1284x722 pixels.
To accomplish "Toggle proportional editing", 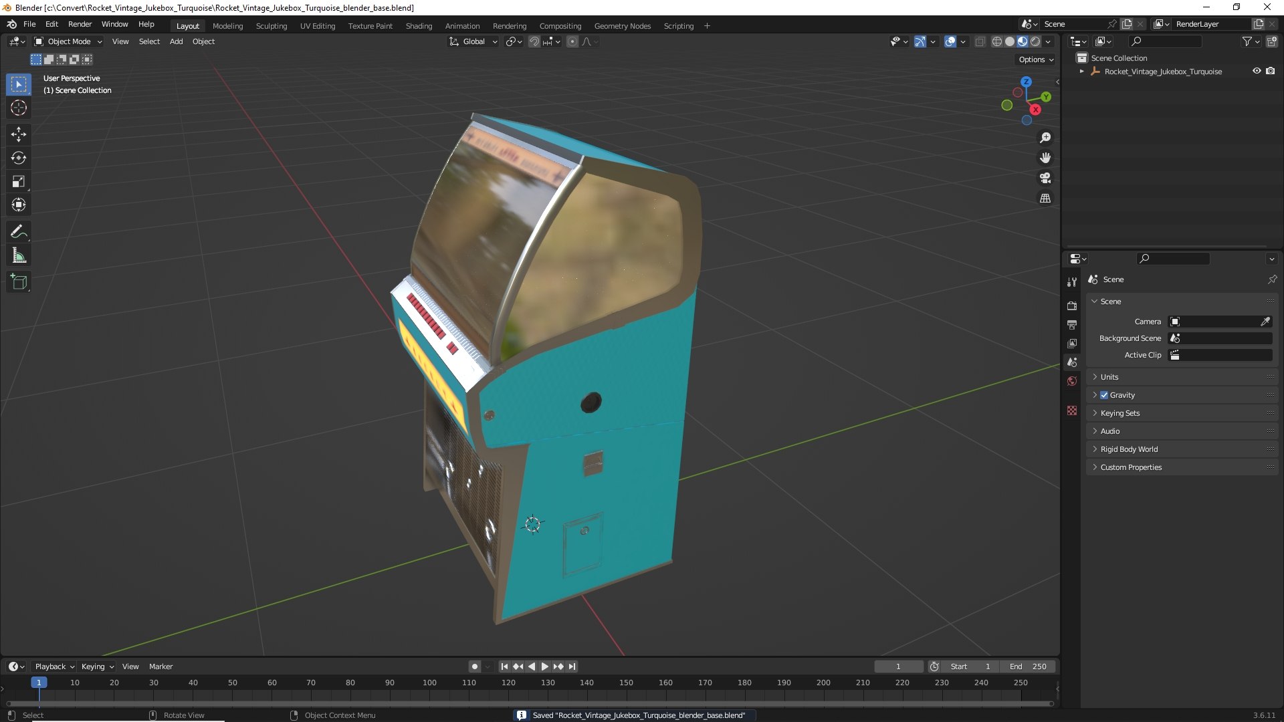I will (572, 41).
